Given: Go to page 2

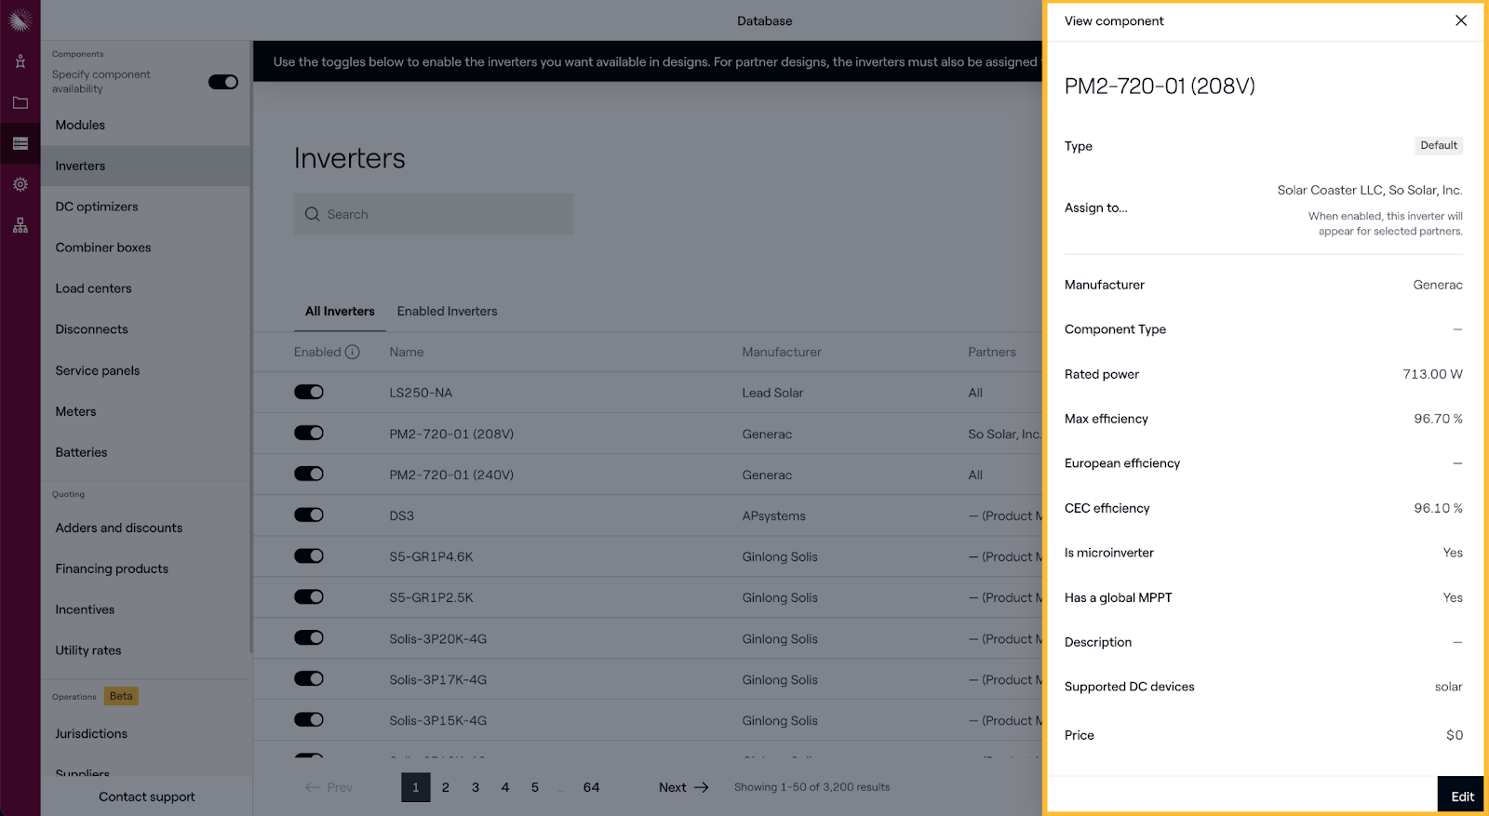Looking at the screenshot, I should pos(446,787).
